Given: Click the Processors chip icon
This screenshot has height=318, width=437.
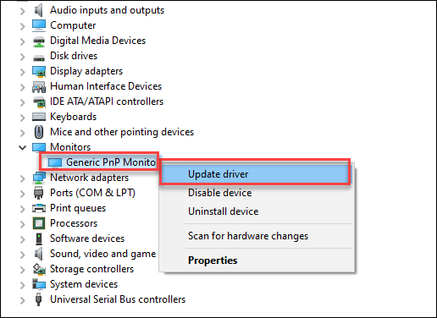Looking at the screenshot, I should [39, 223].
